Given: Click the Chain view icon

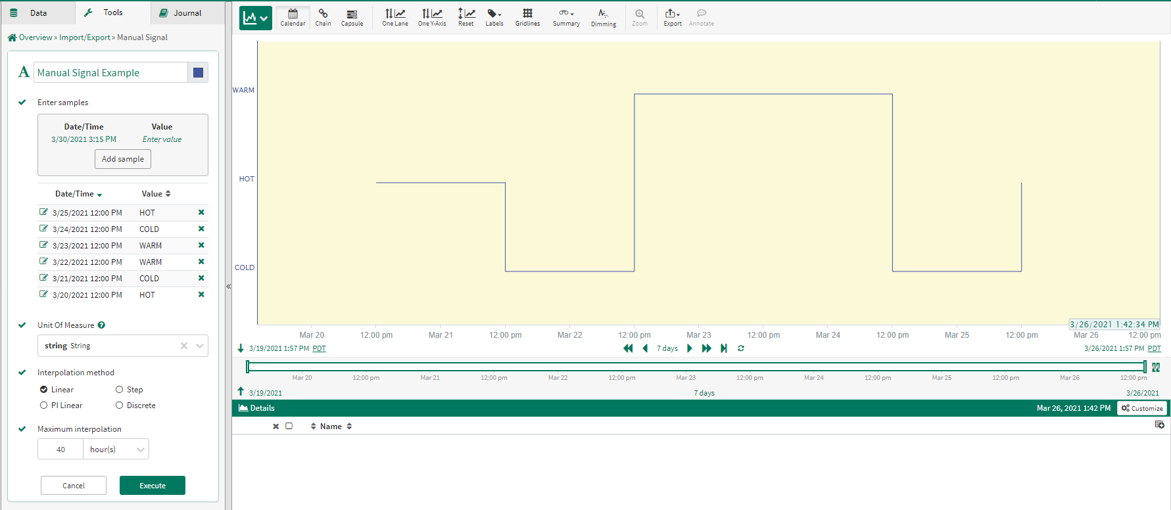Looking at the screenshot, I should coord(323,17).
